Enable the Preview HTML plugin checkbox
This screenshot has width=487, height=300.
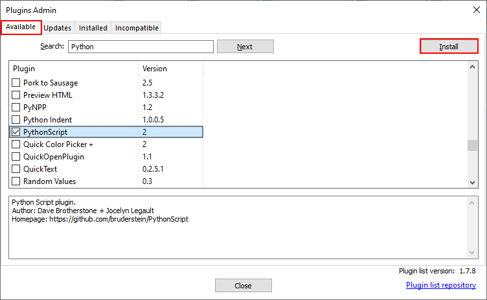[17, 95]
